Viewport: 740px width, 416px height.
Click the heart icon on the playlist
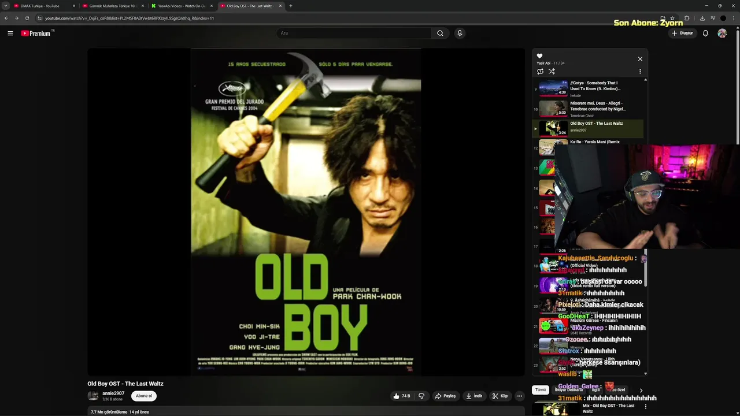click(x=539, y=56)
